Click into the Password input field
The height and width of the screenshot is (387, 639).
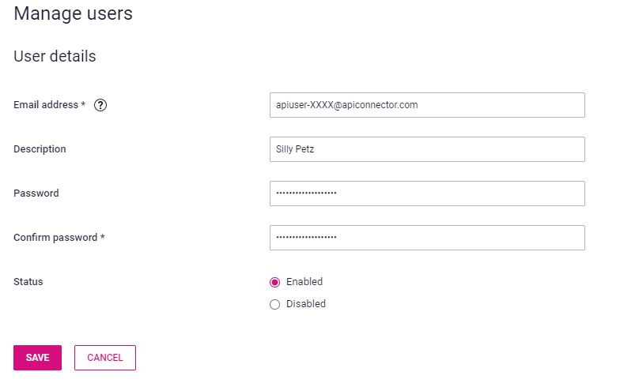(x=427, y=193)
